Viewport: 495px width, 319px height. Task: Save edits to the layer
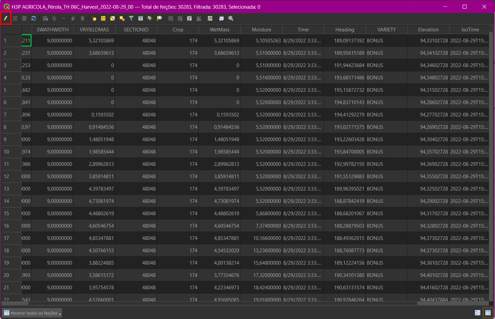[x=24, y=18]
